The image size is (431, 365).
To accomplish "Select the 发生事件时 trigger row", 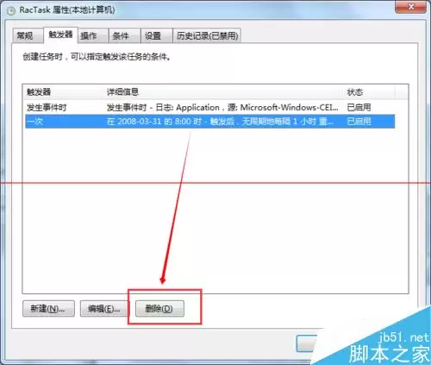I will point(210,107).
